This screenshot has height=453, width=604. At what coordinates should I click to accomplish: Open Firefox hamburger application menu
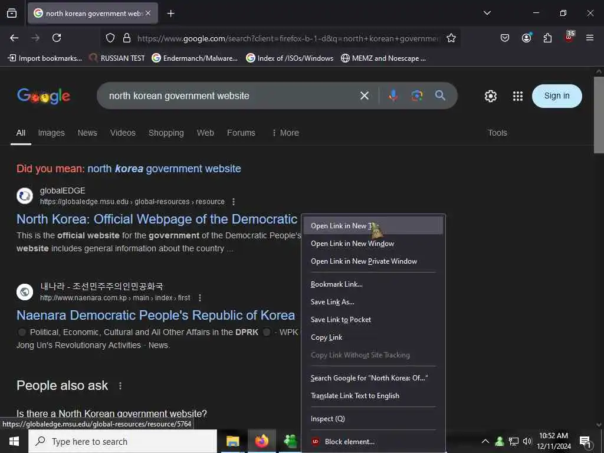[x=590, y=38]
